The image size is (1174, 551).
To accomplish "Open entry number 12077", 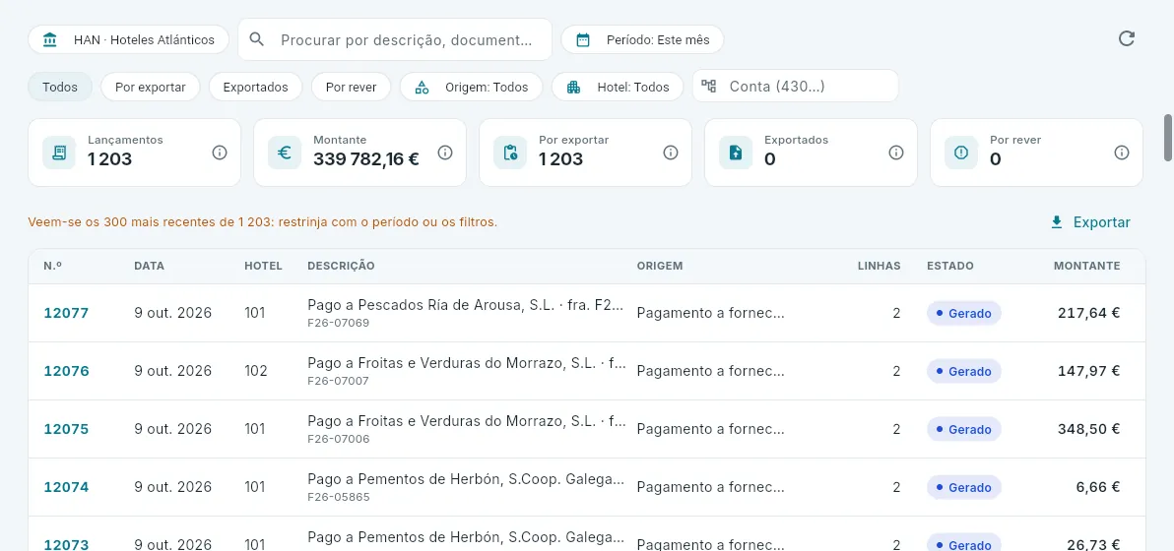I will [66, 313].
